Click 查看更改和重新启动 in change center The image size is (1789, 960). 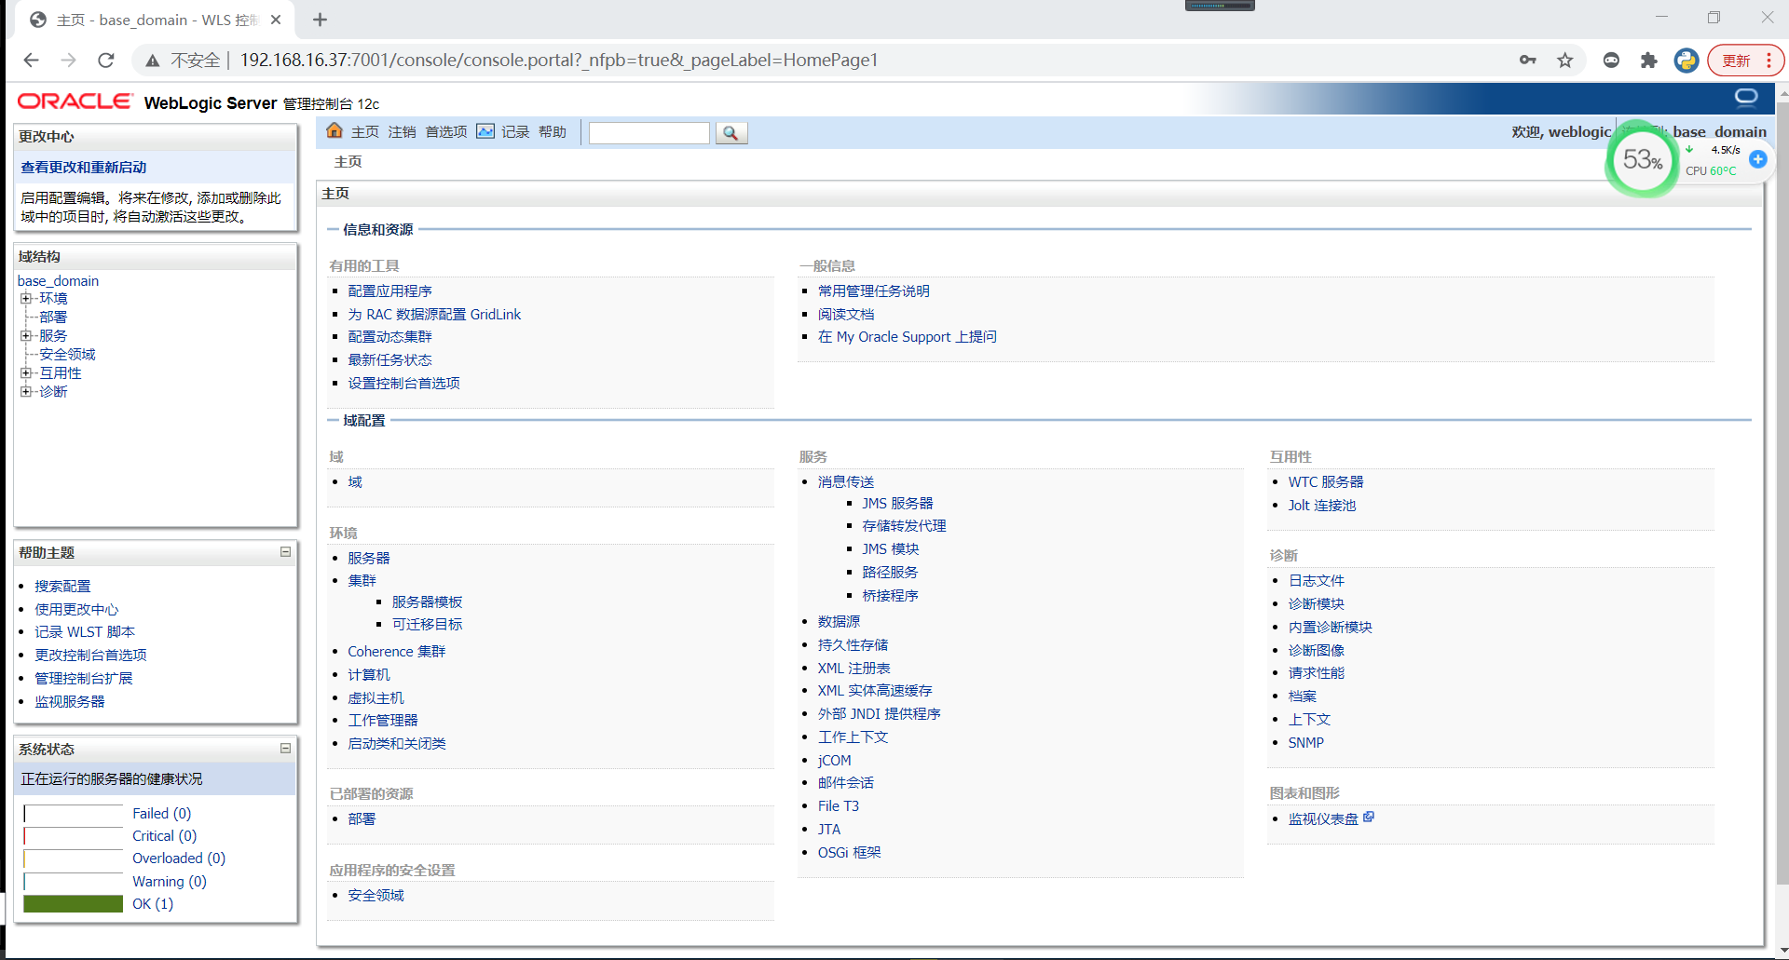point(84,168)
